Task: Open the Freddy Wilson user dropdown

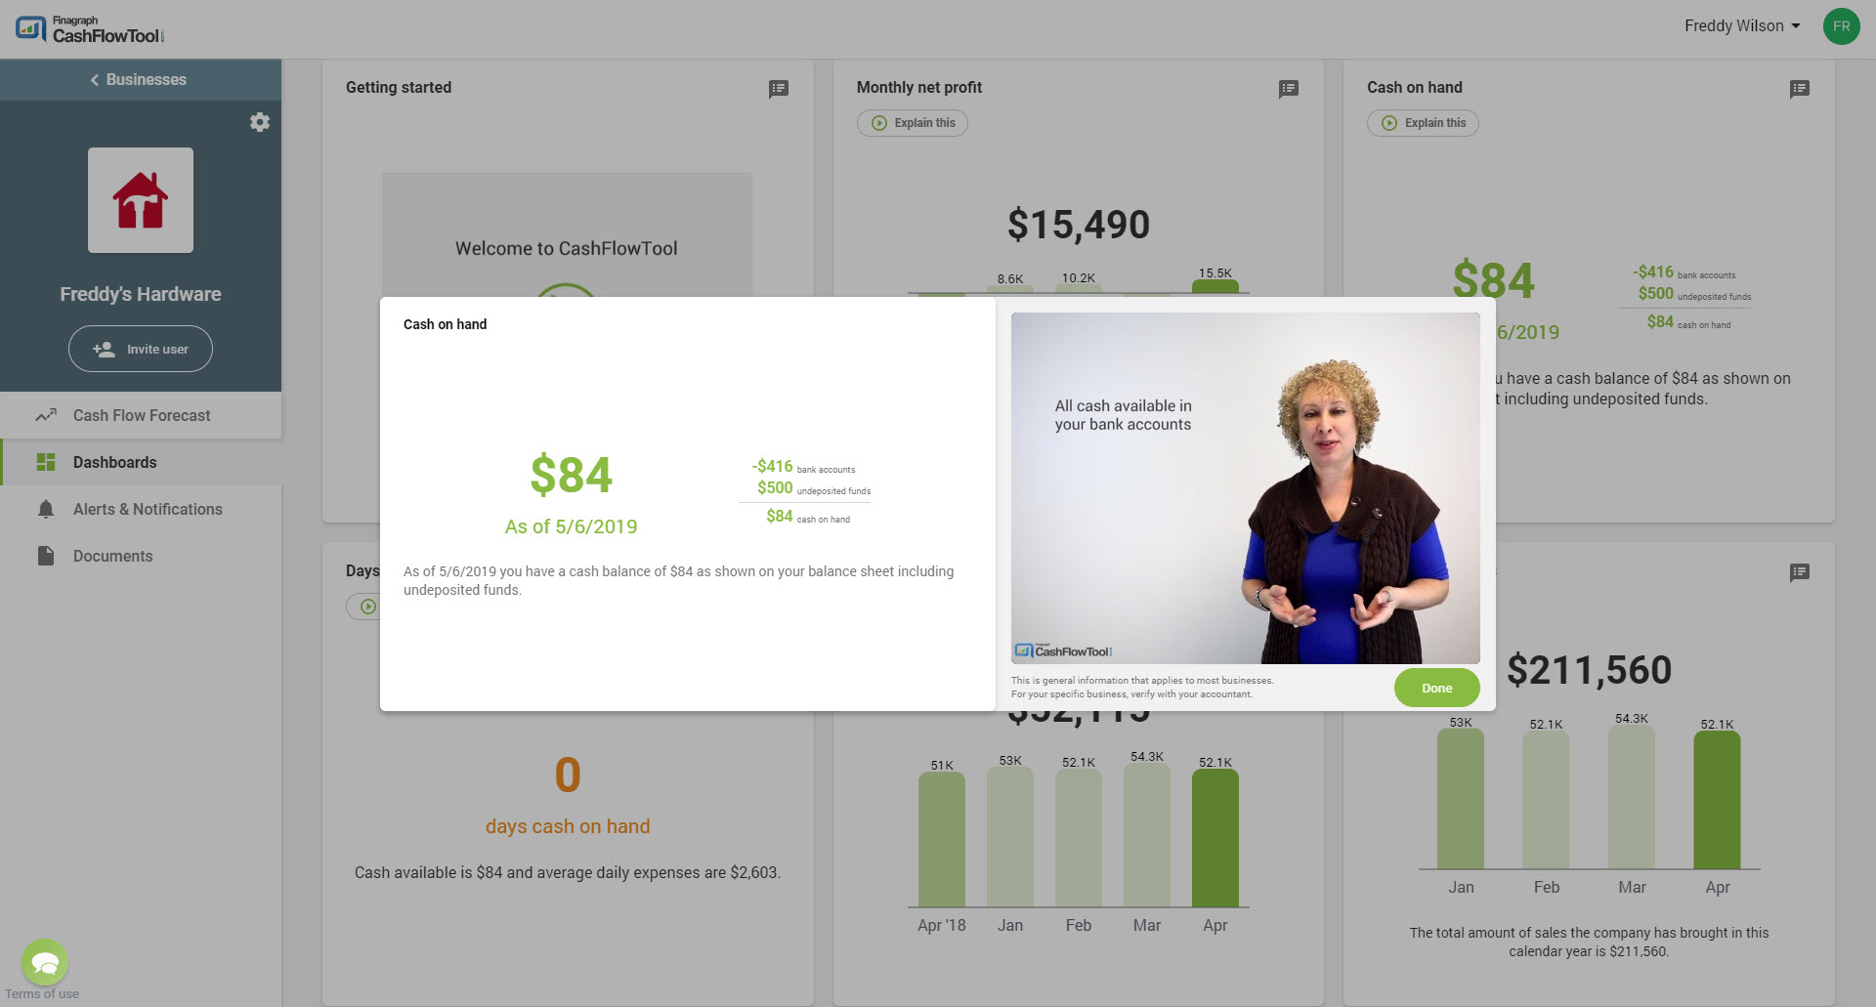Action: 1742,26
